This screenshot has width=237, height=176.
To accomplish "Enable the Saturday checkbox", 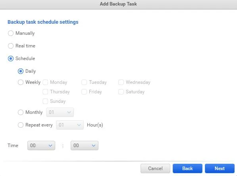I will [x=121, y=92].
